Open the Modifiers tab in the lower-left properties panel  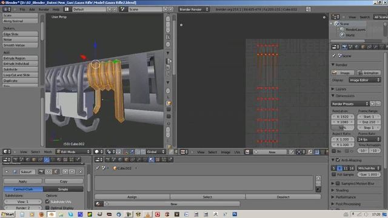(47, 160)
